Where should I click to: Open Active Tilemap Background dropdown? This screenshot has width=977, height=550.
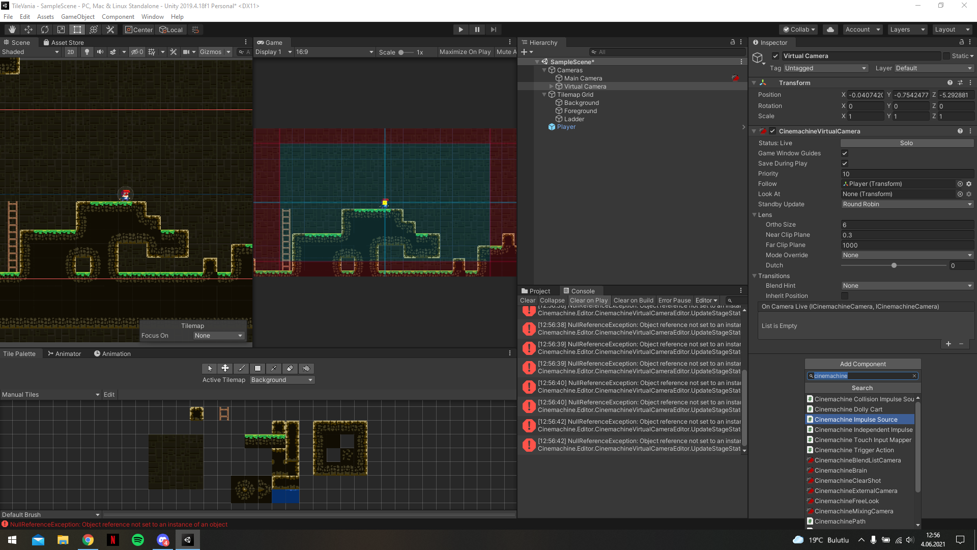[x=282, y=380]
